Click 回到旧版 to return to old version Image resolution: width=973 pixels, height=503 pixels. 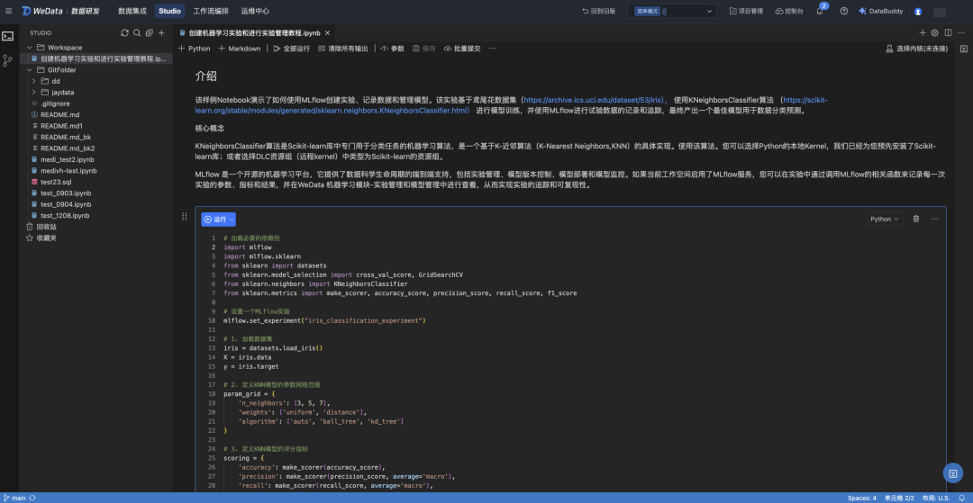pyautogui.click(x=599, y=11)
